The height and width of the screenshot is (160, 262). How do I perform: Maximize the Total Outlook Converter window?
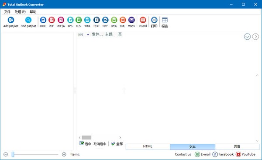pos(243,4)
